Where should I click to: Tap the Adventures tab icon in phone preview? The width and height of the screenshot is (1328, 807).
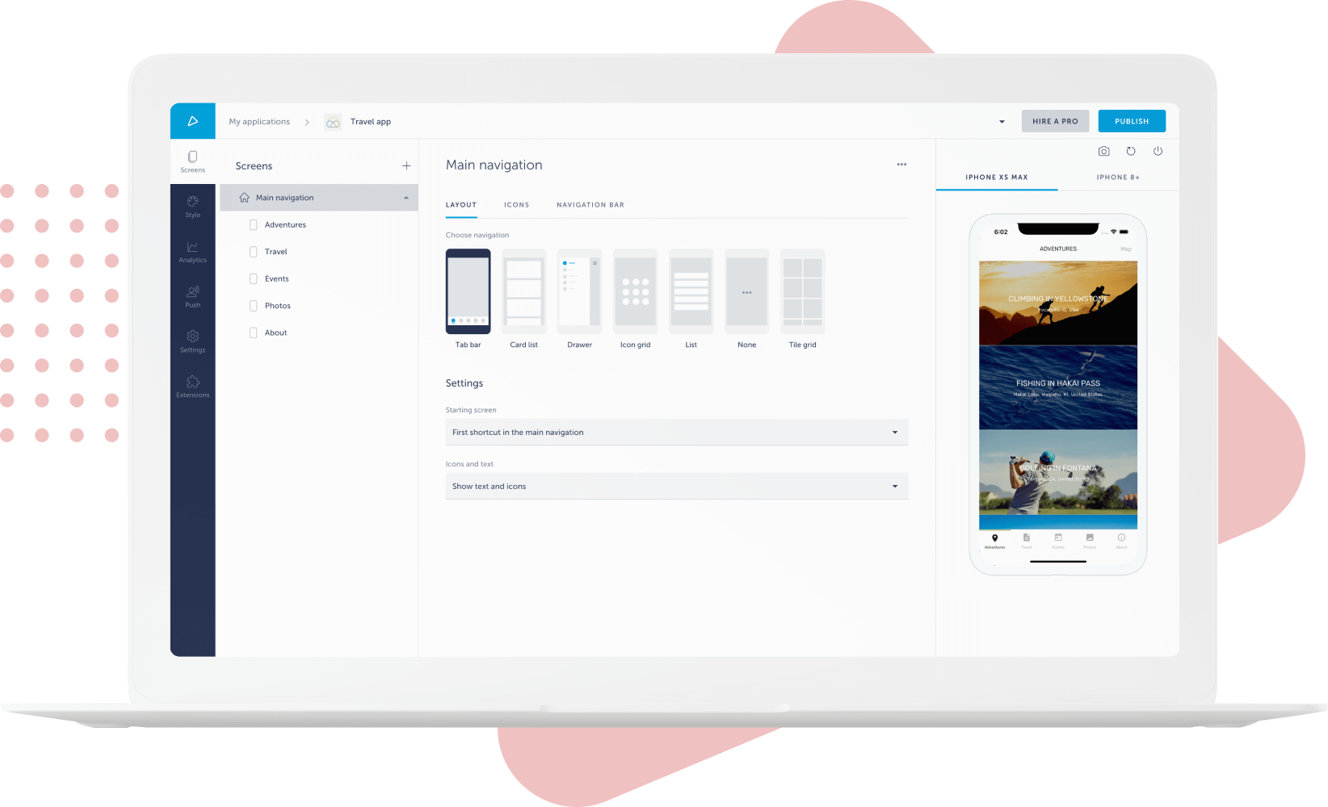[x=994, y=538]
